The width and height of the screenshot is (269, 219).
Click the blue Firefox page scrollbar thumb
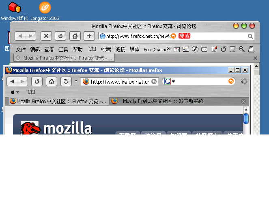click(x=246, y=119)
